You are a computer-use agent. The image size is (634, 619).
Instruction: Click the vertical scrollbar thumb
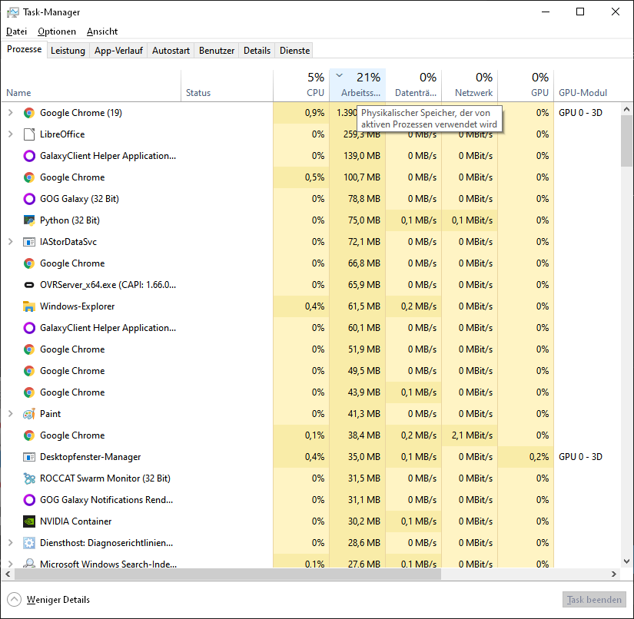point(626,141)
